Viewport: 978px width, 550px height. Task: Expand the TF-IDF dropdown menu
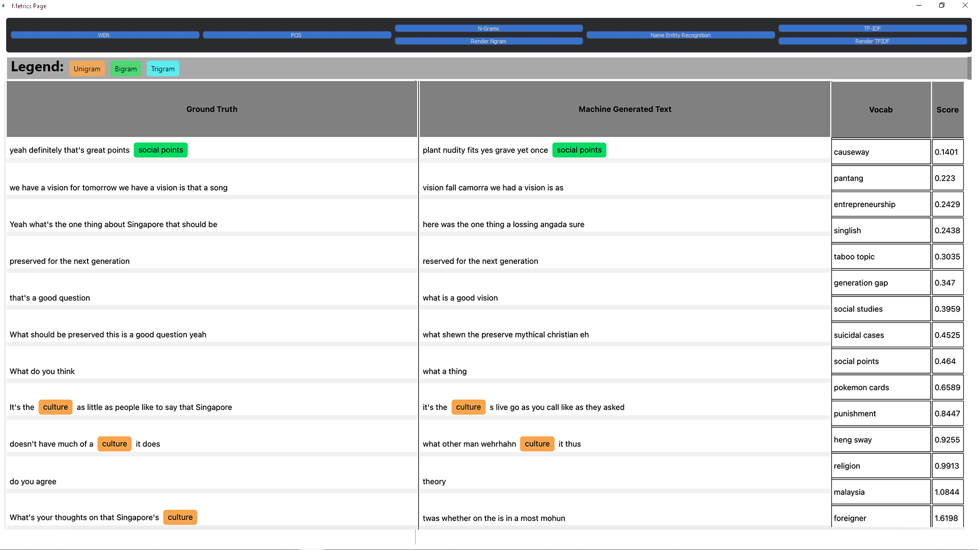(x=871, y=28)
